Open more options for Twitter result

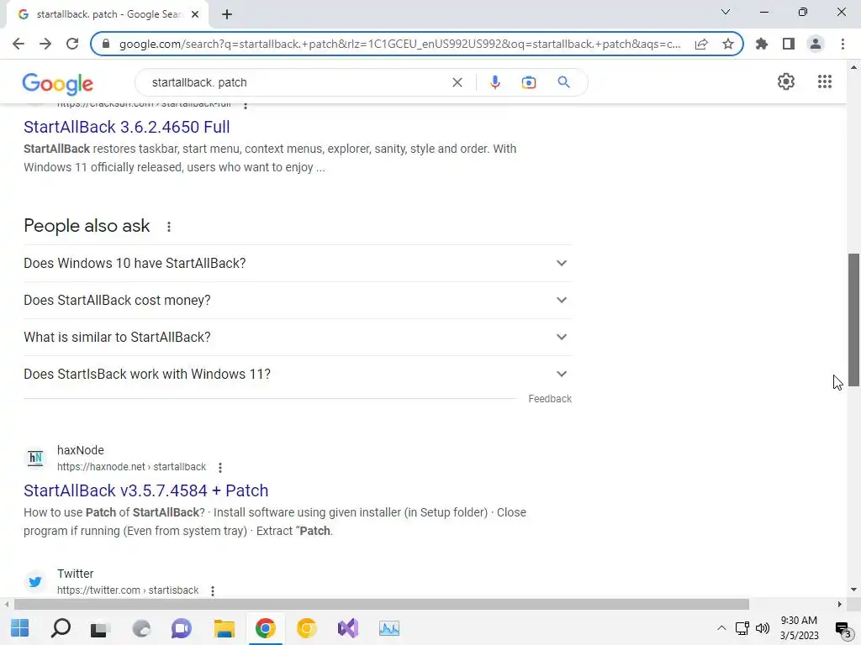point(213,590)
